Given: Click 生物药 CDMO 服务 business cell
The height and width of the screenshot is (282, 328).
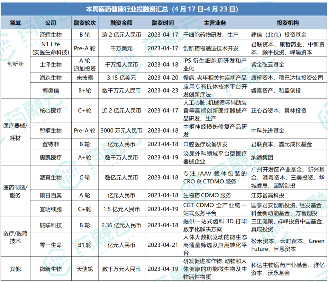Looking at the screenshot, I should pos(215,195).
